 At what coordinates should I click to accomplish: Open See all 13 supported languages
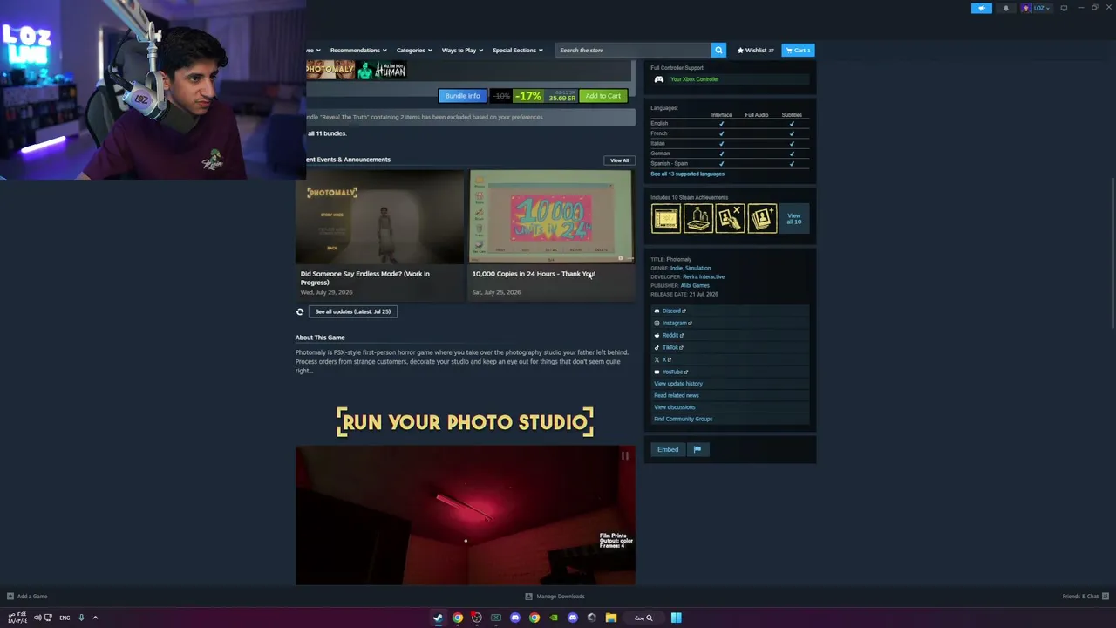(x=687, y=174)
